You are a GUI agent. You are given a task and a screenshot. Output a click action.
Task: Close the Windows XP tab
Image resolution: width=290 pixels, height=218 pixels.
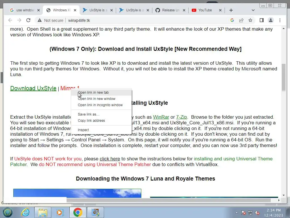[x=75, y=10]
